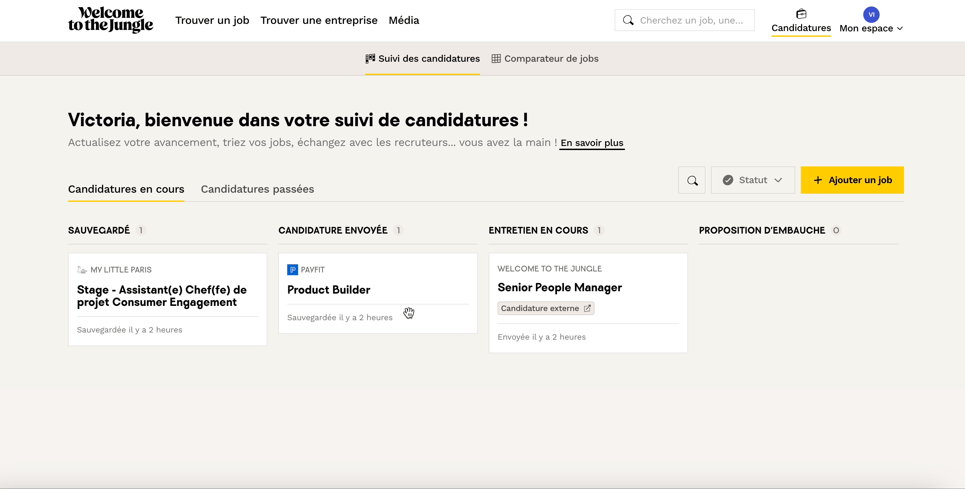This screenshot has height=489, width=965.
Task: Click the My Little Paris logo
Action: [x=82, y=269]
